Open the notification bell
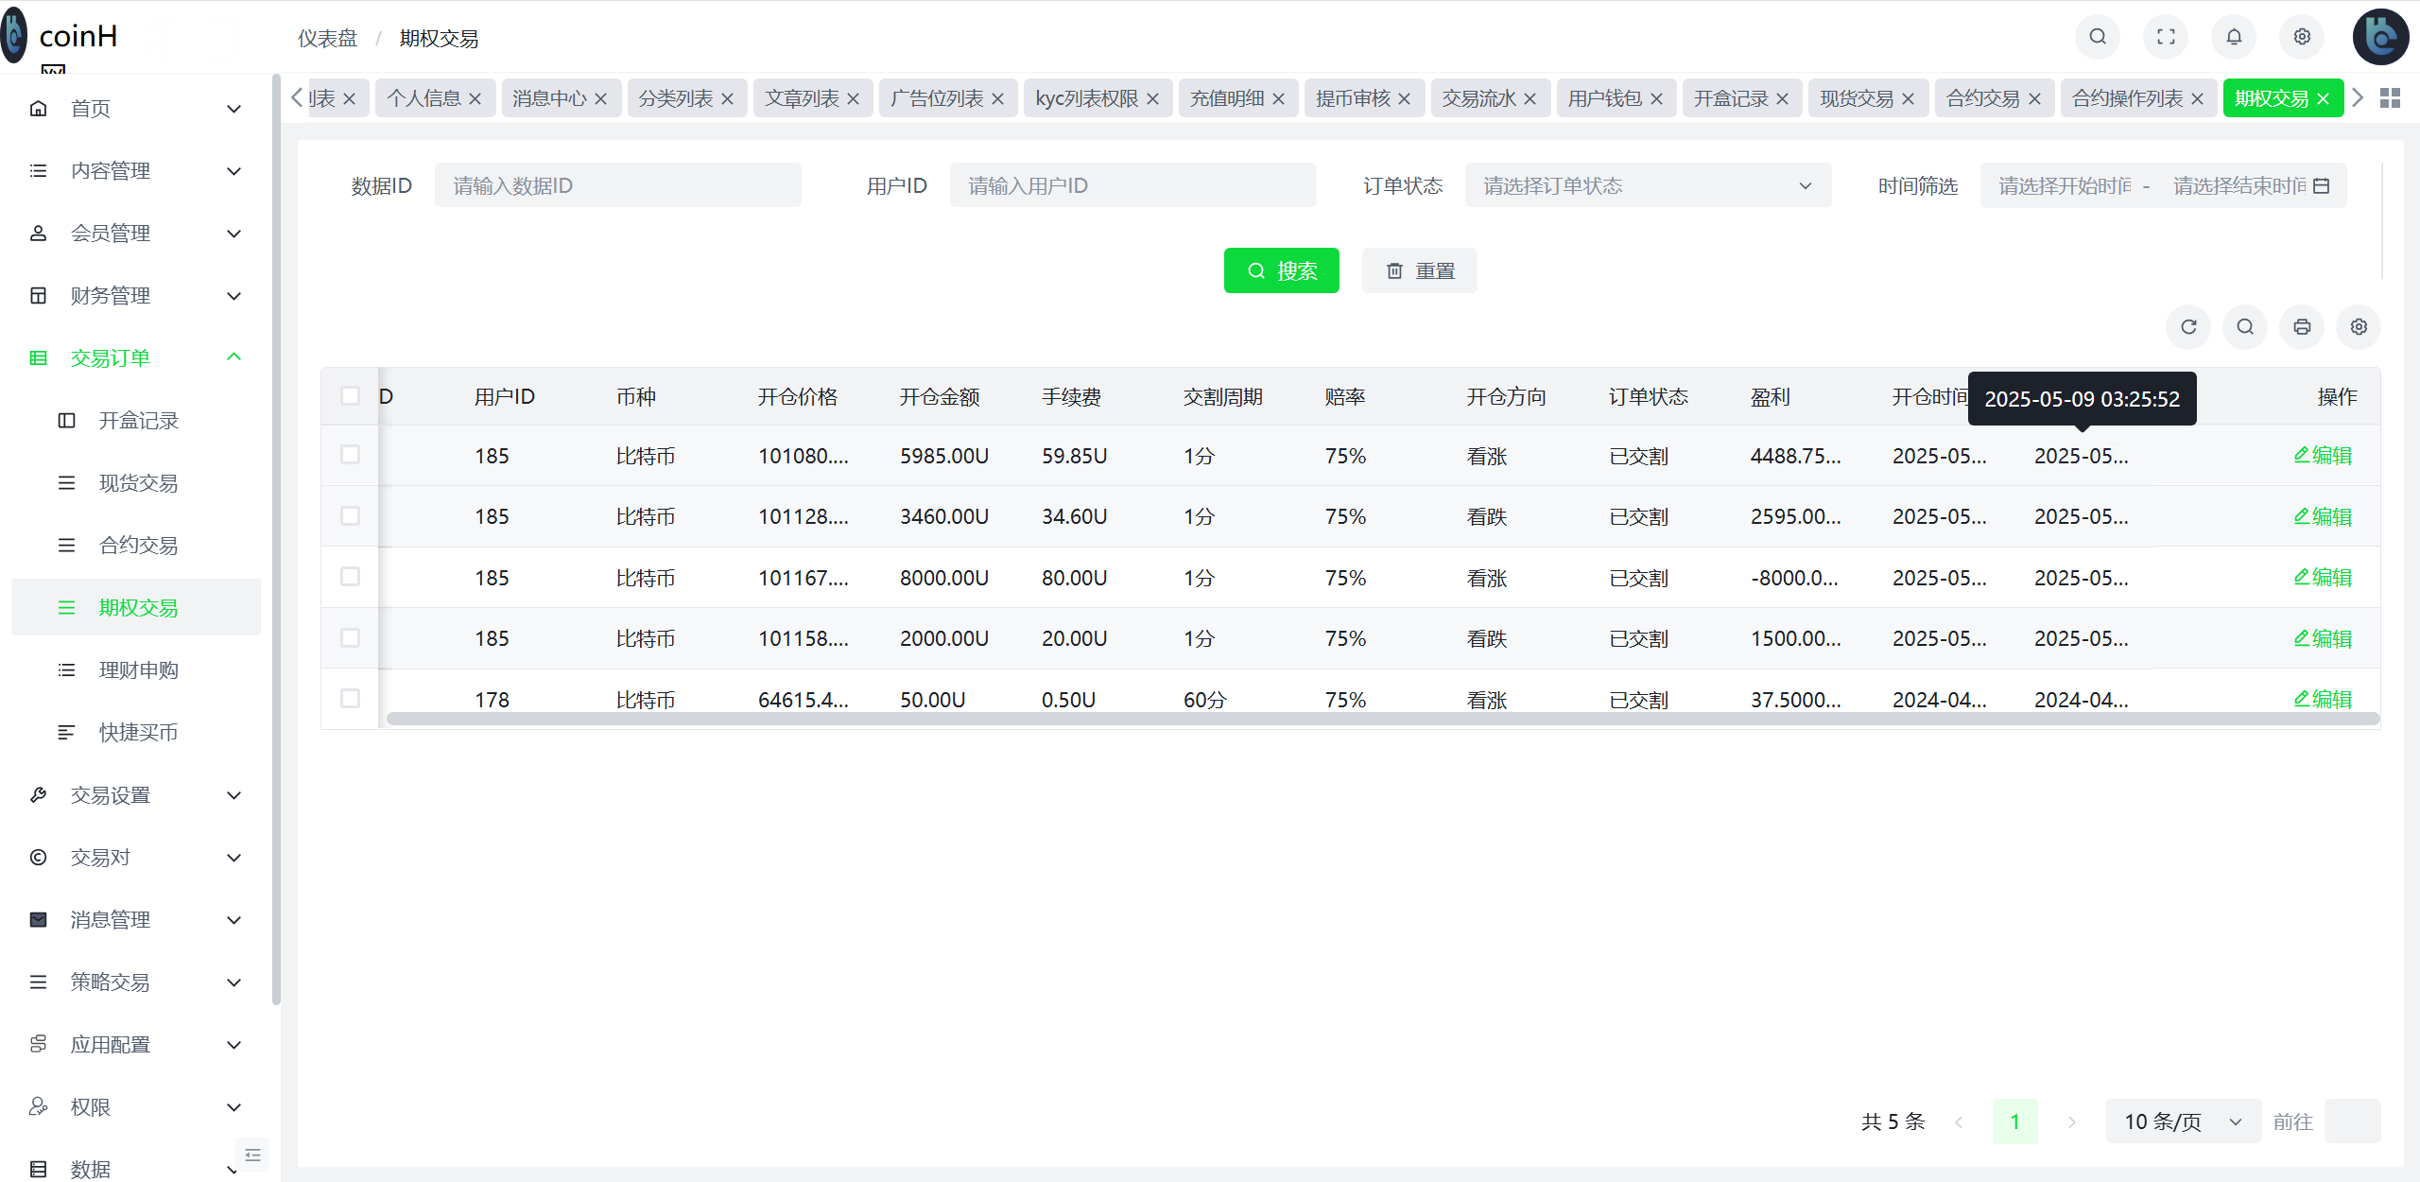Viewport: 2420px width, 1182px height. pos(2234,37)
